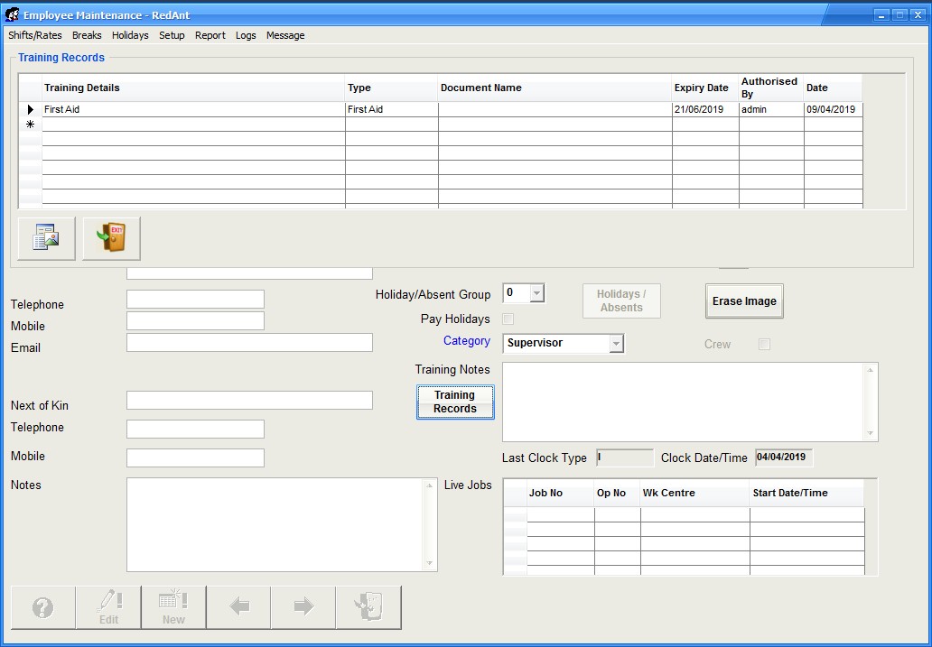932x647 pixels.
Task: Toggle the Pay Holidays checkbox
Action: pyautogui.click(x=508, y=319)
